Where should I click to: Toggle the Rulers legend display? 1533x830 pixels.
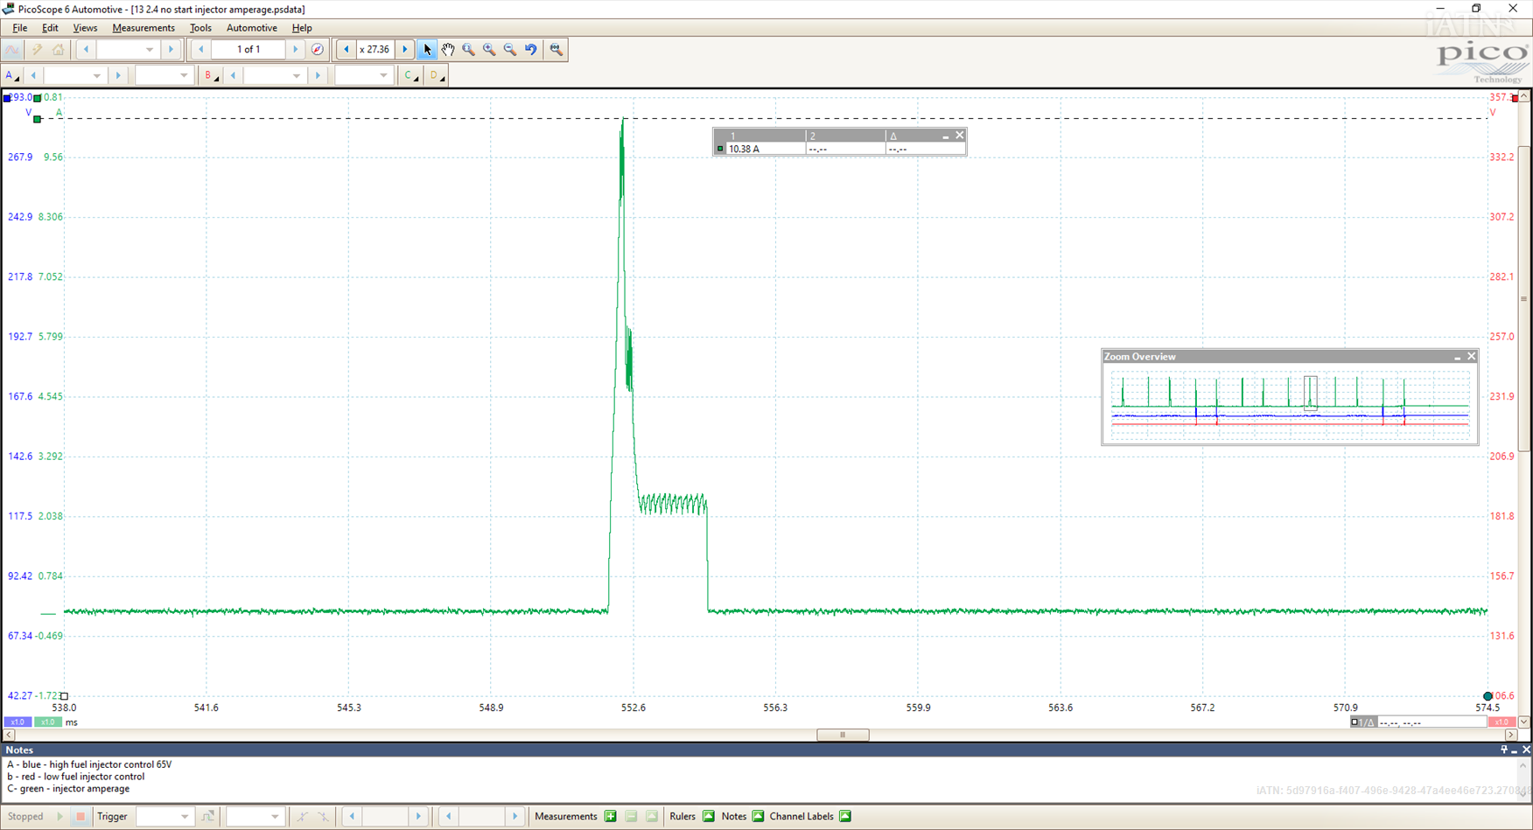coord(709,817)
